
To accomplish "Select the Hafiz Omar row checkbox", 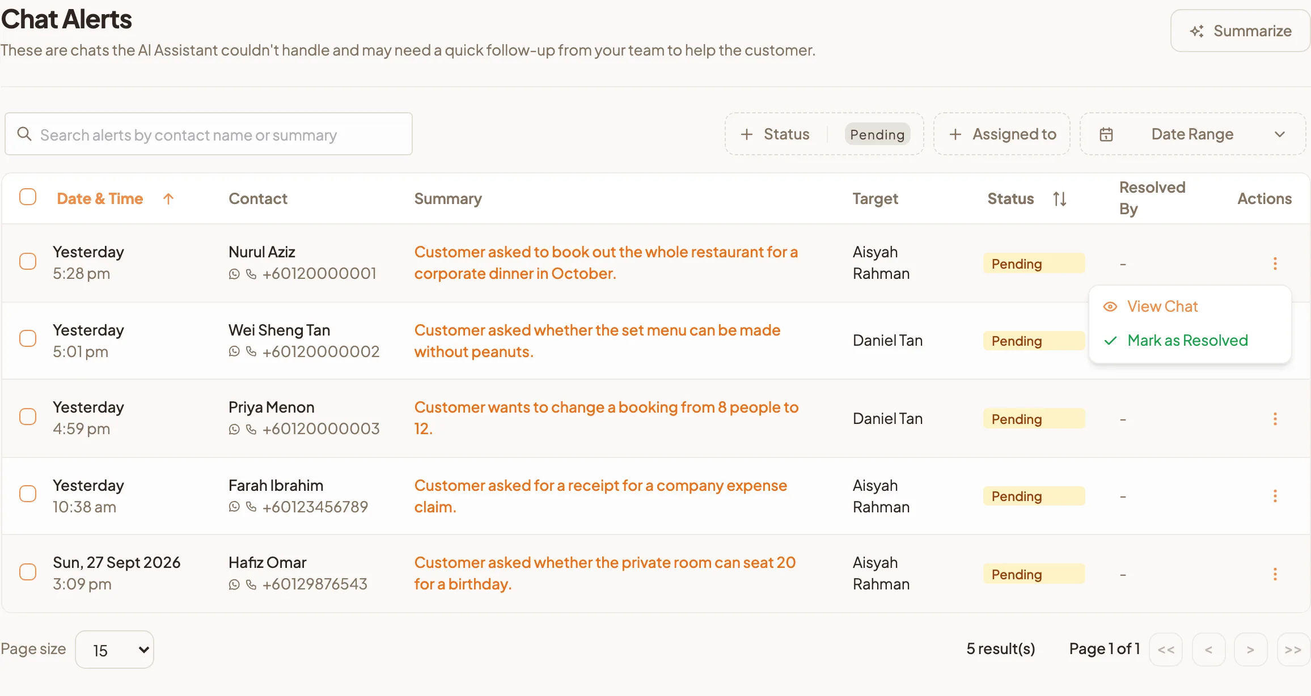I will coord(28,571).
